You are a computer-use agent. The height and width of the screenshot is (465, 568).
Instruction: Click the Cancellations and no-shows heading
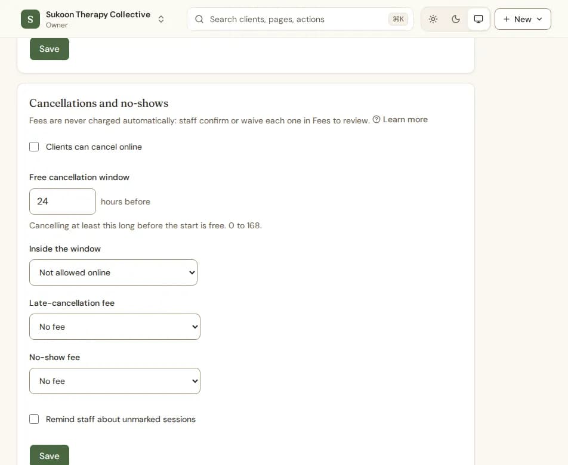click(99, 103)
